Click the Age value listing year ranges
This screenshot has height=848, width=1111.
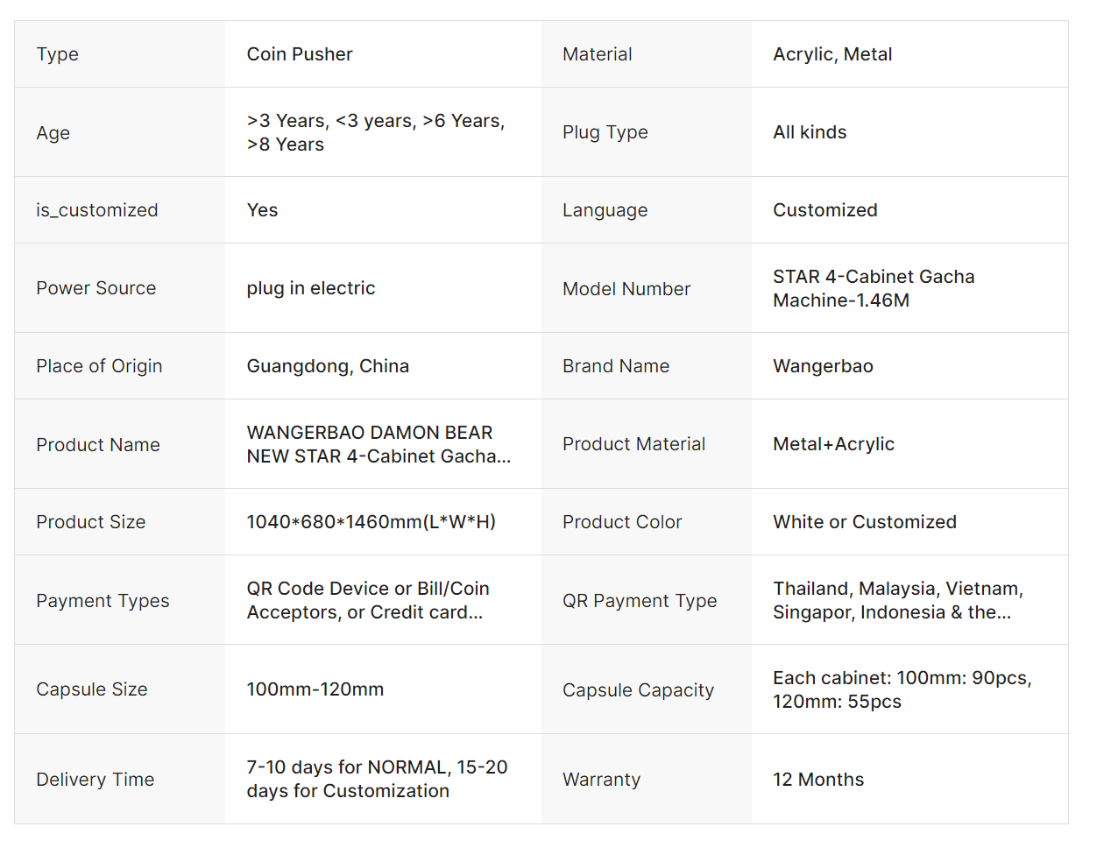(x=375, y=132)
